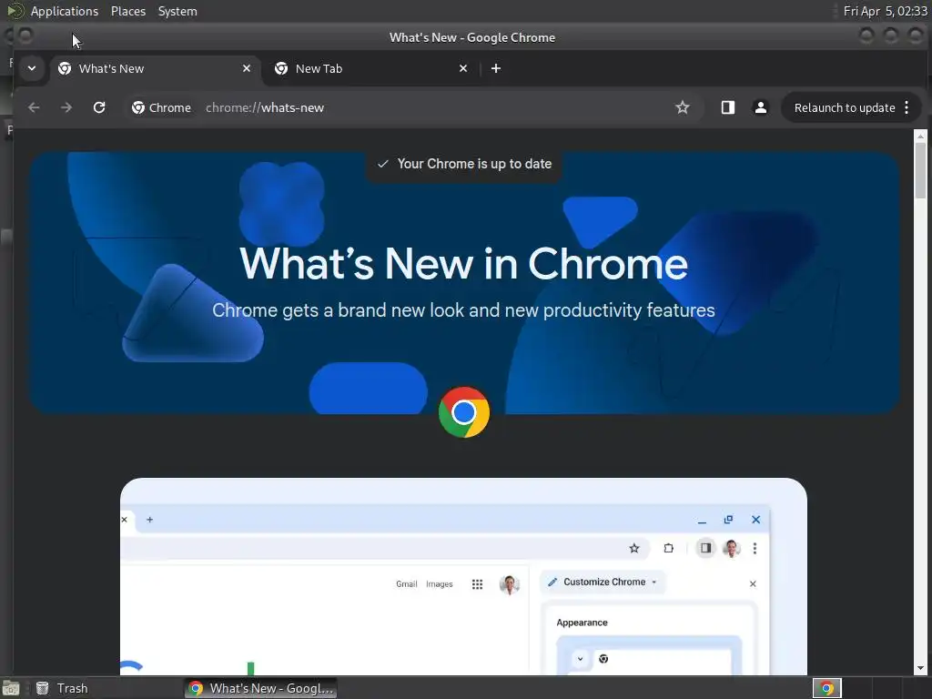Viewport: 932px width, 699px height.
Task: Click the Chrome site info chip
Action: [x=162, y=107]
